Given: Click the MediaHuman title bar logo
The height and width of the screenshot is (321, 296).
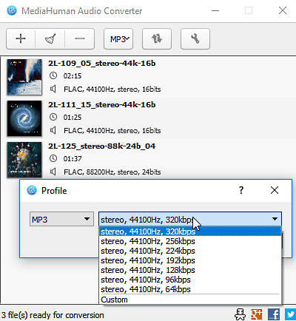Looking at the screenshot, I should [x=12, y=10].
